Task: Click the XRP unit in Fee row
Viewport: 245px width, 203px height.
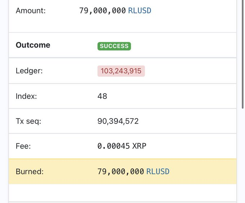Action: [139, 146]
